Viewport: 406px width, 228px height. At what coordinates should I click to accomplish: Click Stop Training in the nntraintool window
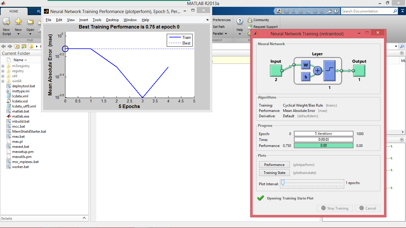tap(335, 208)
